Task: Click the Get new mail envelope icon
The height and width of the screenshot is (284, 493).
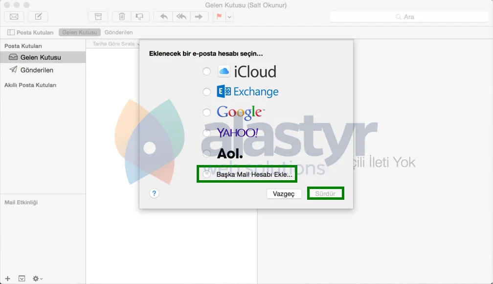Action: (14, 16)
